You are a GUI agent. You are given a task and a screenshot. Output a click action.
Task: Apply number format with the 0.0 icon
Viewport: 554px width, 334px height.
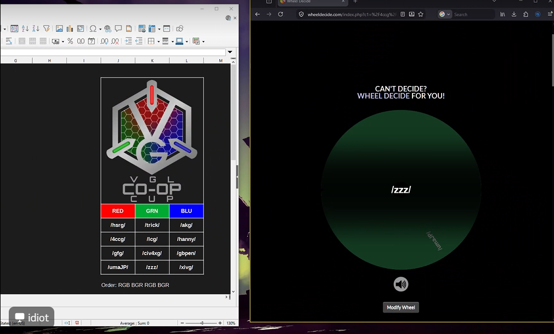(x=81, y=41)
